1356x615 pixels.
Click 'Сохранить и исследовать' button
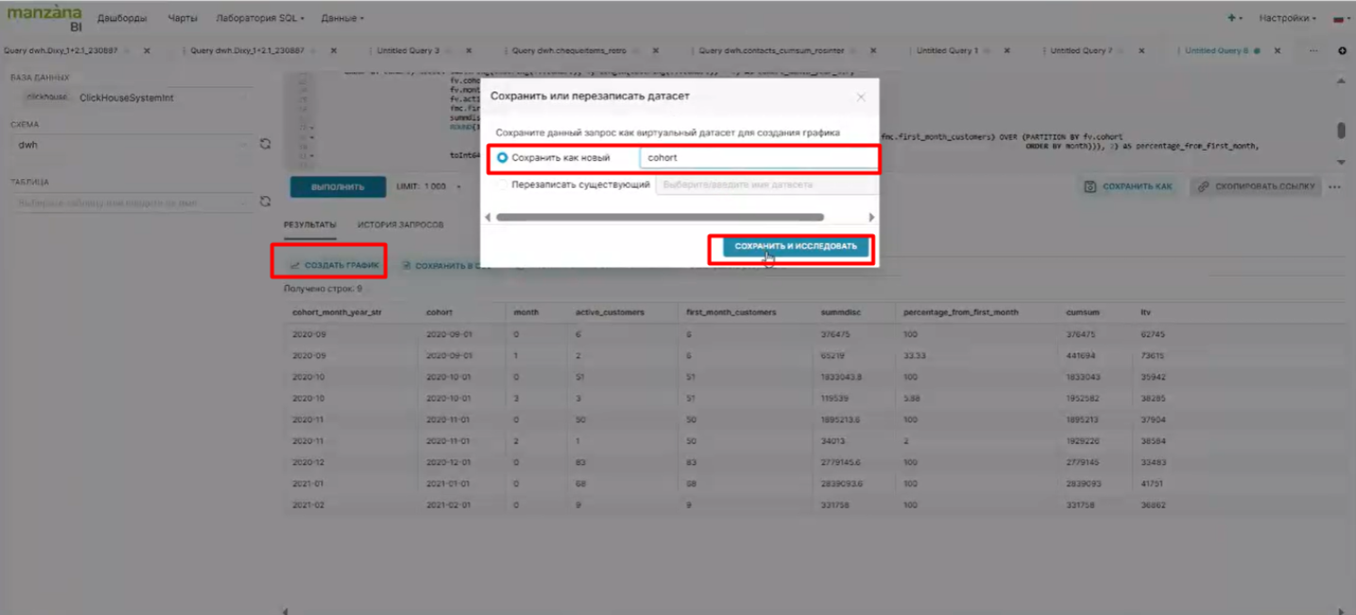click(795, 246)
